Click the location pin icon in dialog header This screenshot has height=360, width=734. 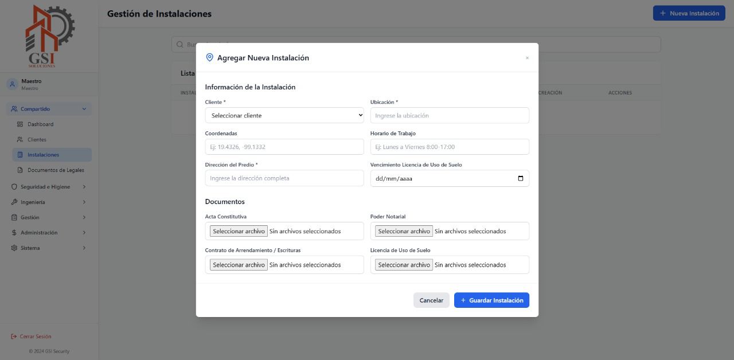209,58
